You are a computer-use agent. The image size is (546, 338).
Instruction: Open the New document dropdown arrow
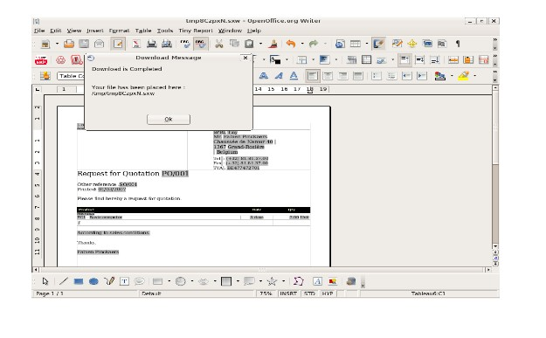point(57,44)
